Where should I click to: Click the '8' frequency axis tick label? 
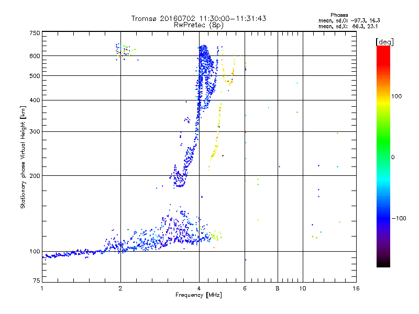point(278,288)
